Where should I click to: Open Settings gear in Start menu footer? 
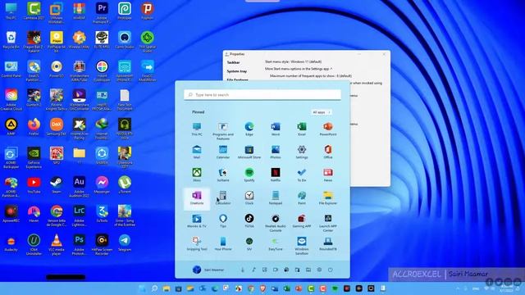(x=319, y=270)
